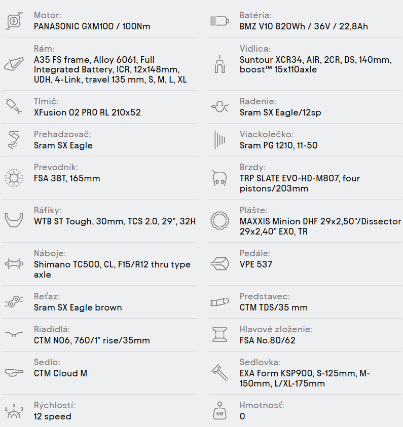Click the headset icon beside Hlavové zloženie
The image size is (403, 427).
click(x=219, y=335)
